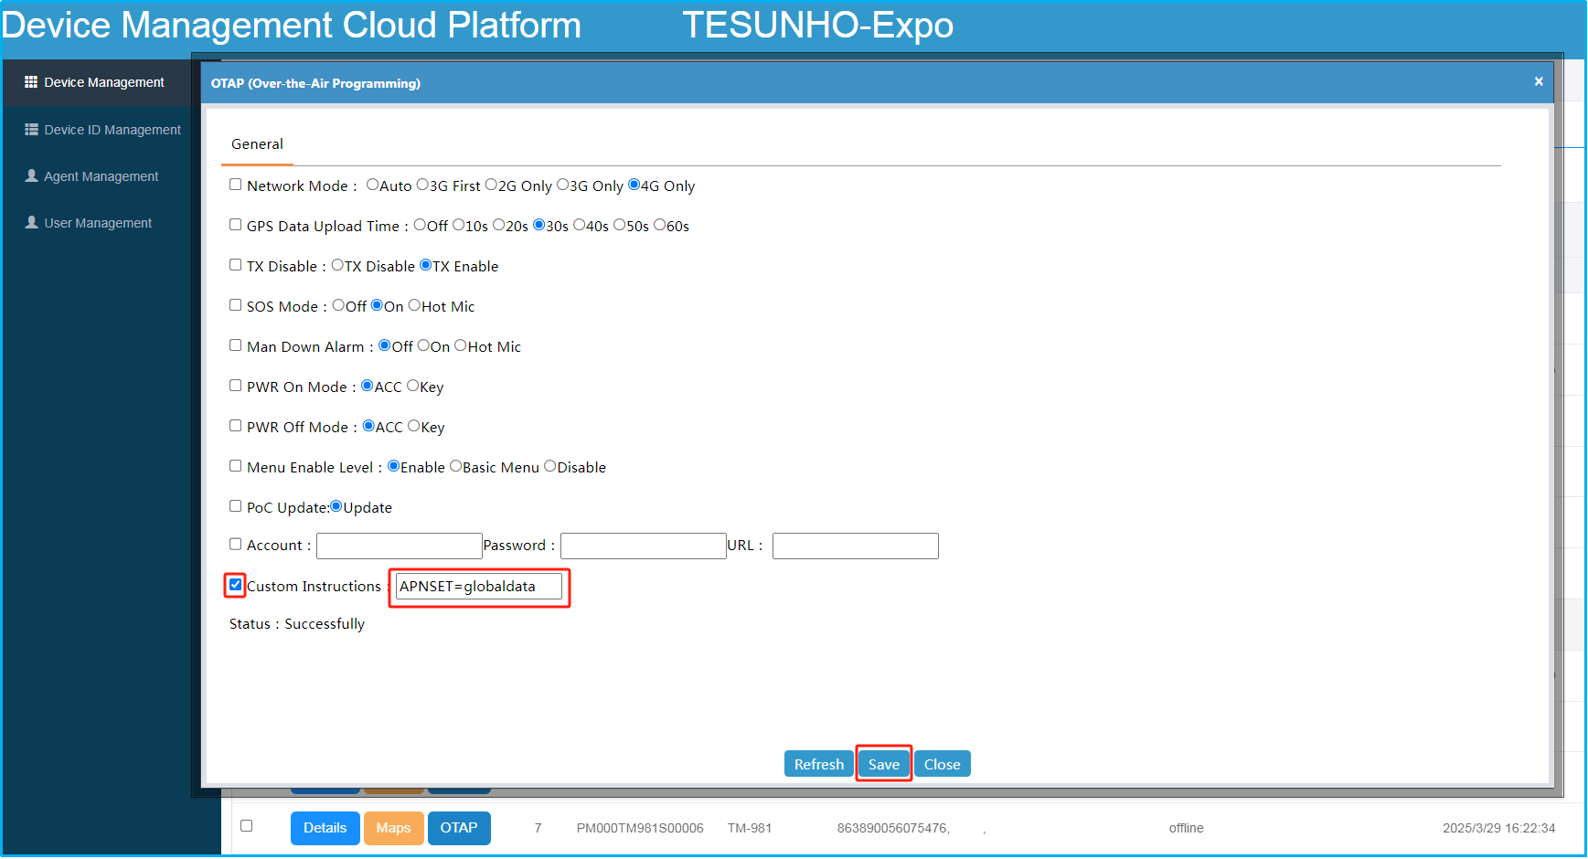Set PWR On Mode to ACC

[x=367, y=386]
